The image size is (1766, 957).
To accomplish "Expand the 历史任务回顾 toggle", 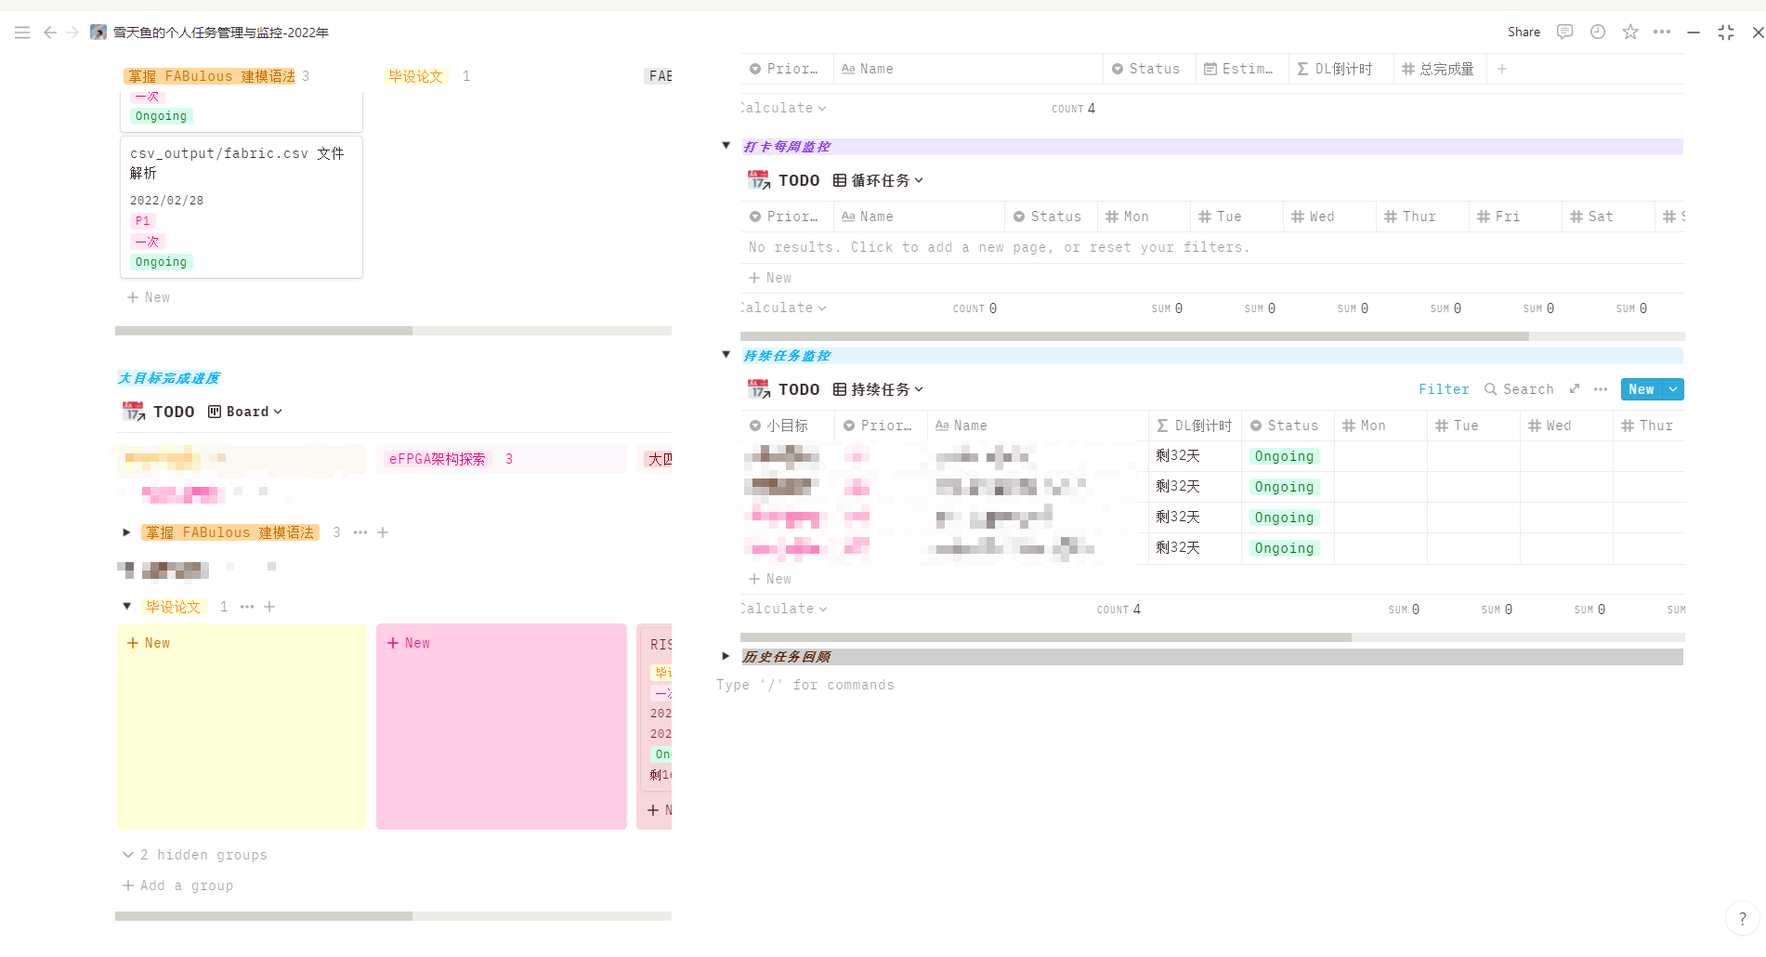I will pyautogui.click(x=726, y=656).
